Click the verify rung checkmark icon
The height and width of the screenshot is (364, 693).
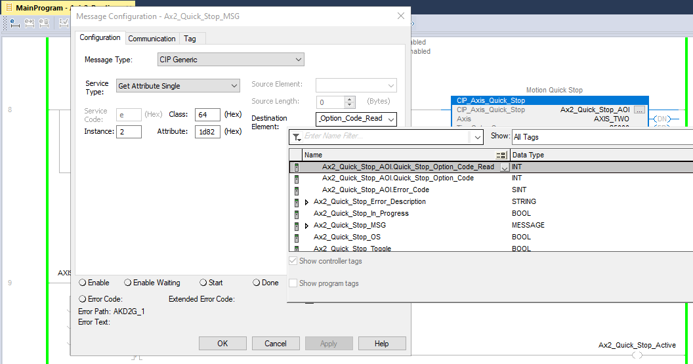point(64,23)
